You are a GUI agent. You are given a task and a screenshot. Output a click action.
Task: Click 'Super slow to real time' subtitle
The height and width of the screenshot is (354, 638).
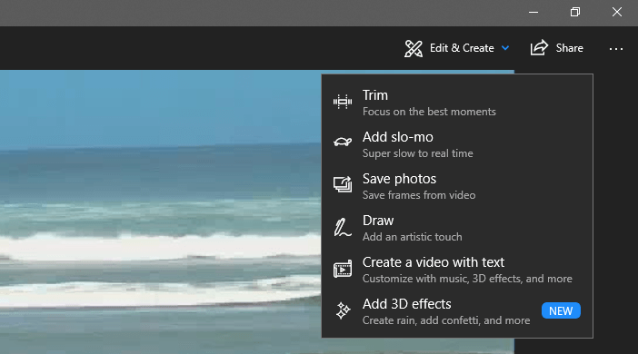[x=418, y=153]
